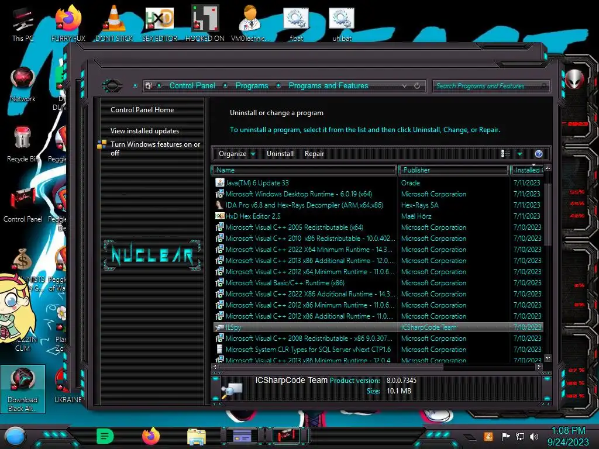Open the Organize dropdown menu
The image size is (599, 449).
(237, 154)
